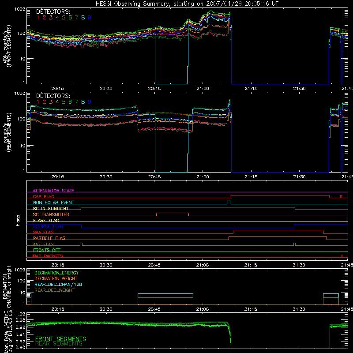Select yellow detector 4 in the front segments legend

click(57, 18)
